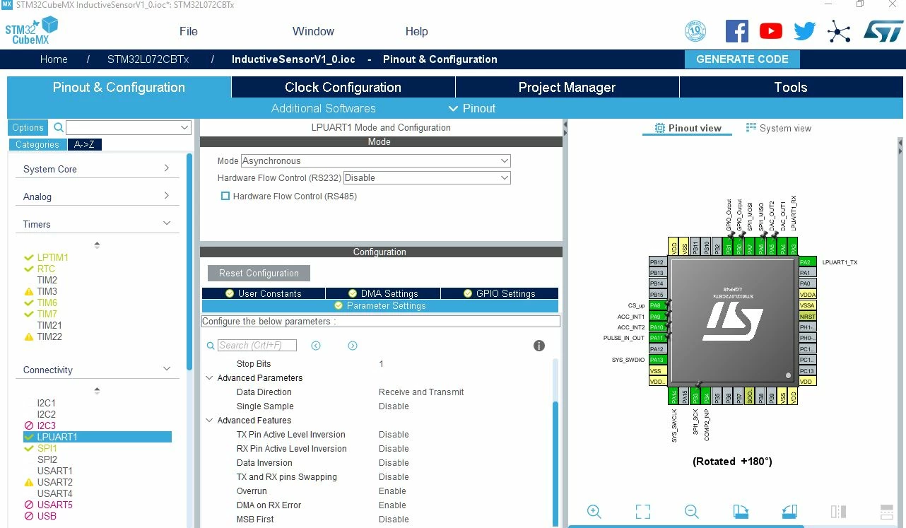906x528 pixels.
Task: Open the YouTube icon link
Action: [771, 31]
